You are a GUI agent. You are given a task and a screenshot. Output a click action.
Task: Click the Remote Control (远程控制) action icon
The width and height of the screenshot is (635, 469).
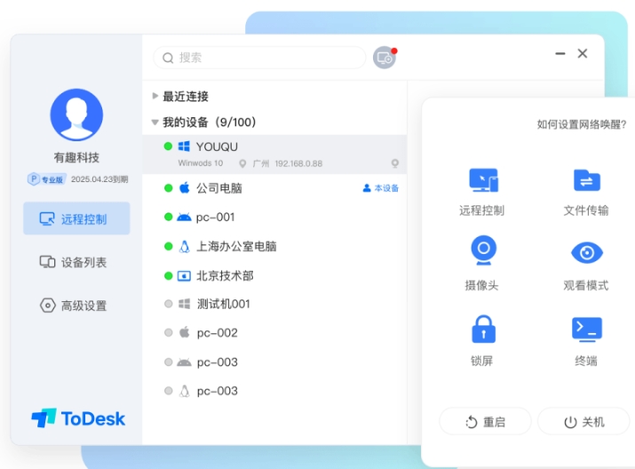[483, 179]
